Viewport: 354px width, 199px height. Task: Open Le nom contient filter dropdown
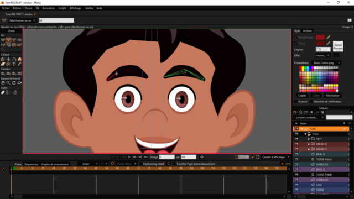pos(309,118)
